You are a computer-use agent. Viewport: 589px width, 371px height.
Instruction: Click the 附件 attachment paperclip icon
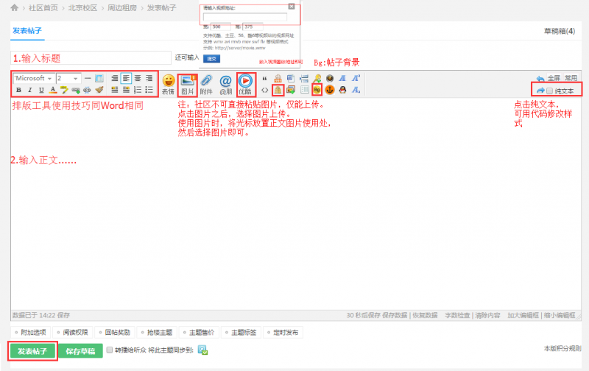click(x=206, y=83)
